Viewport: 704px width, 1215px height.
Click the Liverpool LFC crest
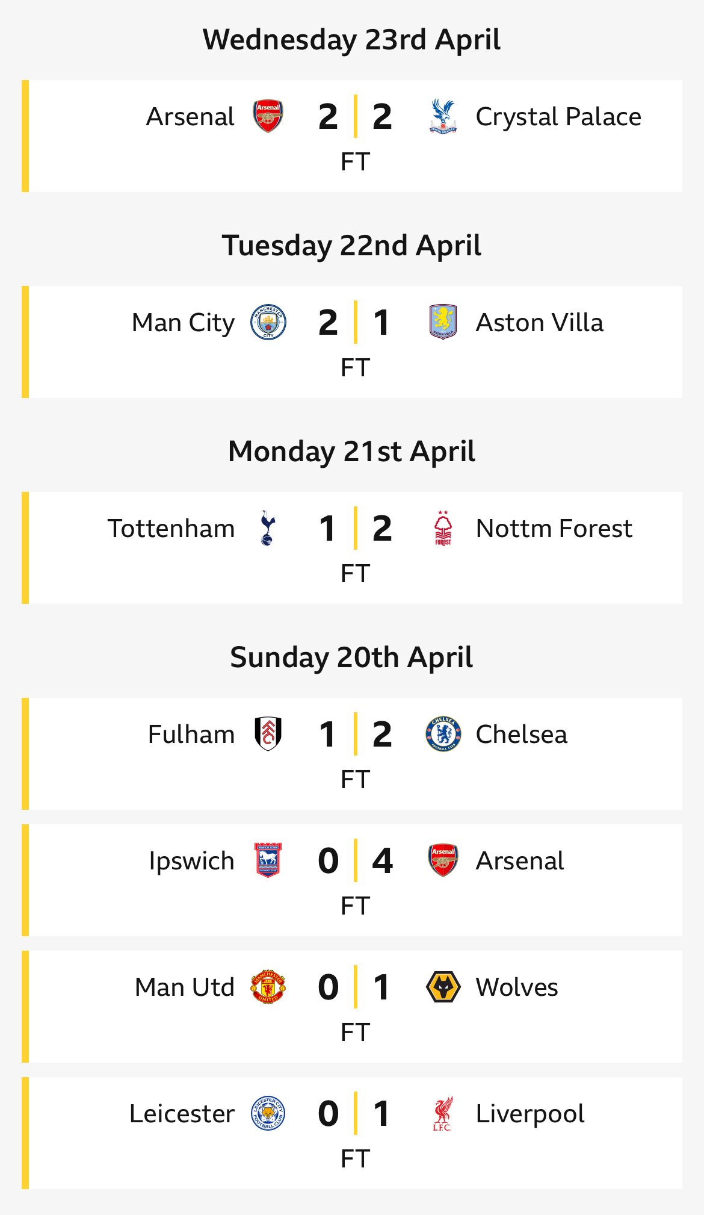point(443,1113)
